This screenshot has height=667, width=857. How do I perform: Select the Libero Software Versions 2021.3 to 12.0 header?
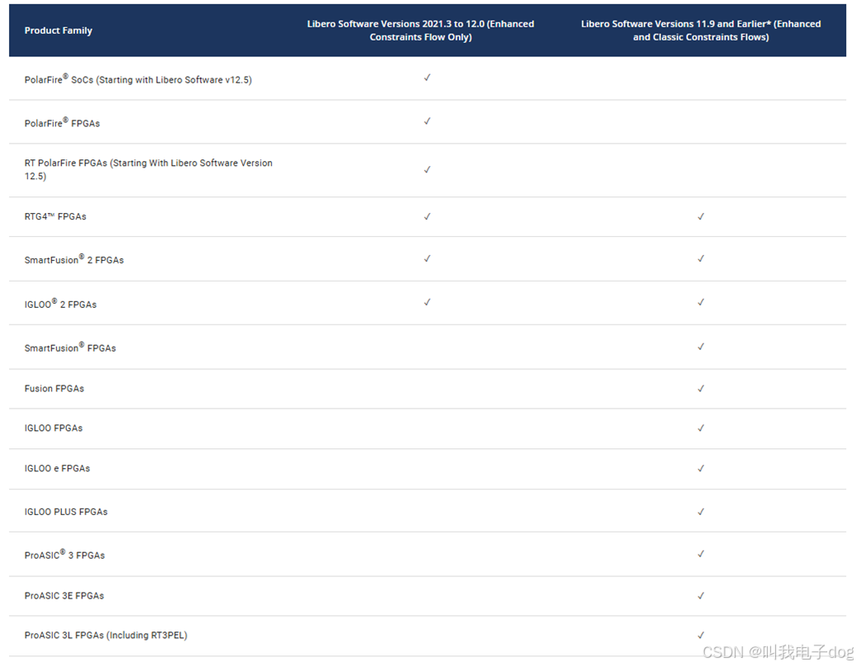coord(421,31)
